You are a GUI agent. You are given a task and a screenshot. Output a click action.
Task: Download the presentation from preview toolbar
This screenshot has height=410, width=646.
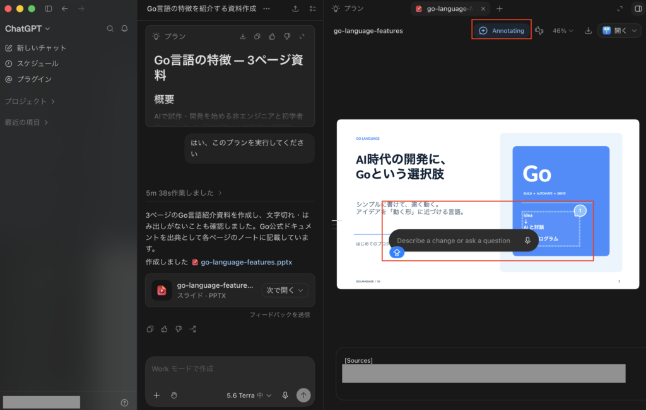coord(589,31)
